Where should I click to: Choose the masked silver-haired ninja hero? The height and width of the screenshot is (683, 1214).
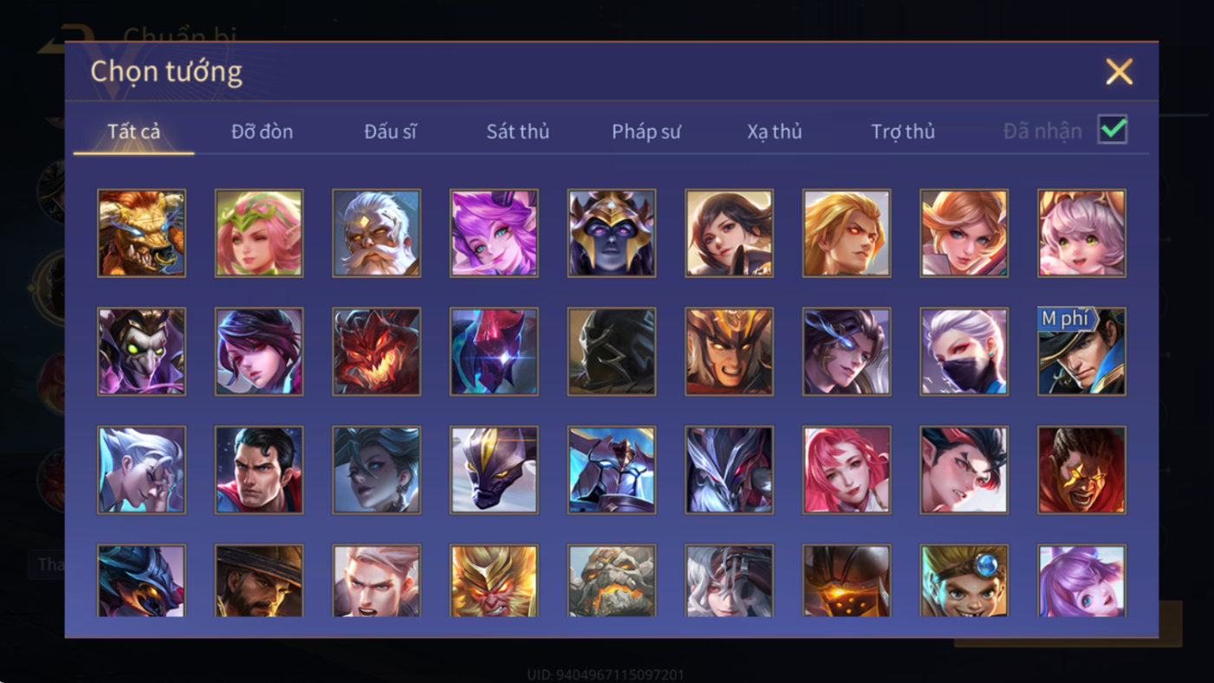(x=964, y=351)
